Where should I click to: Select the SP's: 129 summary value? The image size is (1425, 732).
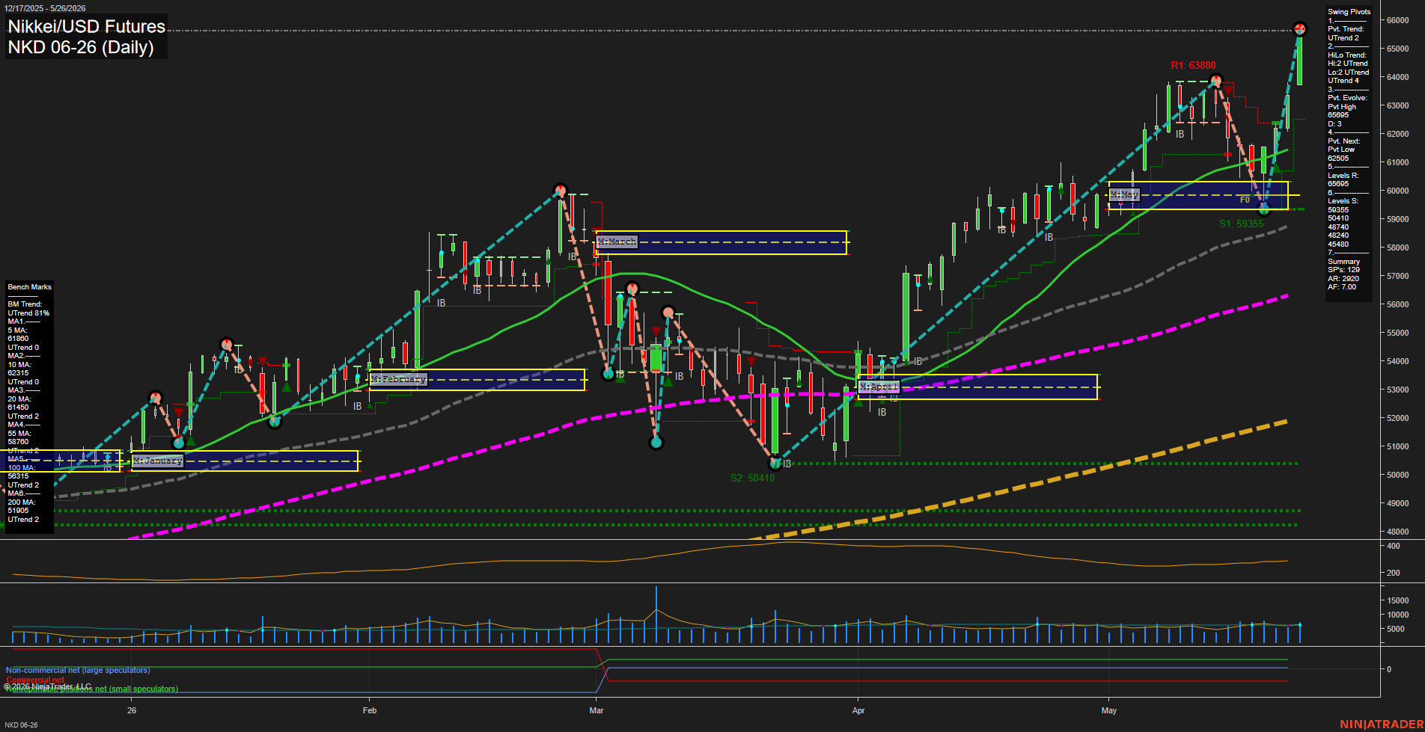click(x=1344, y=270)
